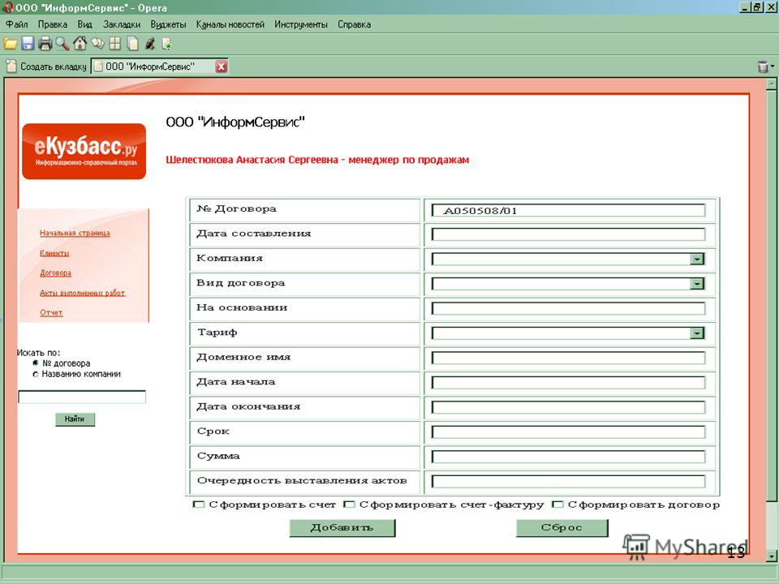
Task: Expand the Компания dropdown list
Action: [x=698, y=259]
